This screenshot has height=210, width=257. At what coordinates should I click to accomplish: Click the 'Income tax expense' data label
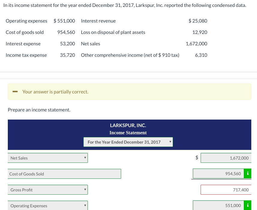pyautogui.click(x=26, y=55)
